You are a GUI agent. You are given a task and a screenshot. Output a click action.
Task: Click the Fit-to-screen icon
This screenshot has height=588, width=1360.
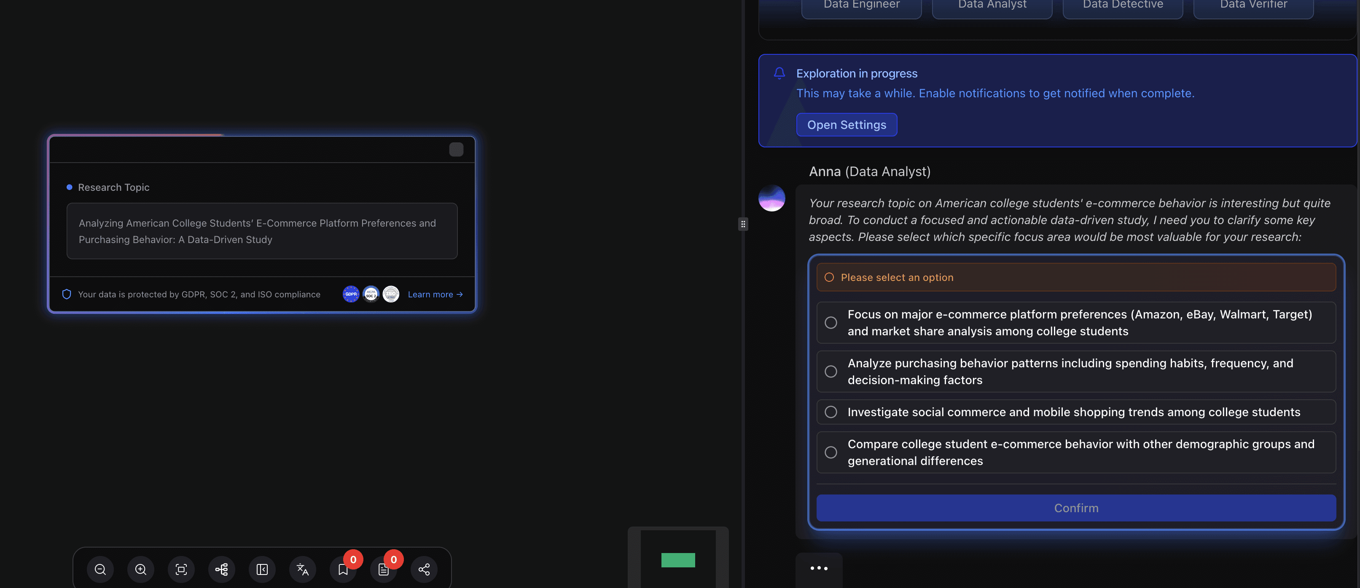tap(181, 569)
